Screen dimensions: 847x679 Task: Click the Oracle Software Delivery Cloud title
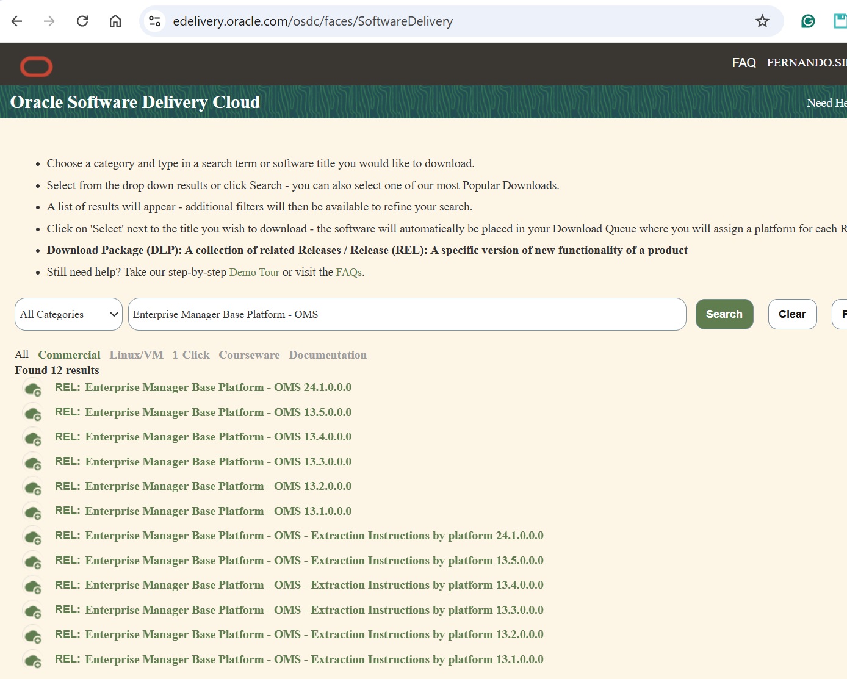coord(135,102)
